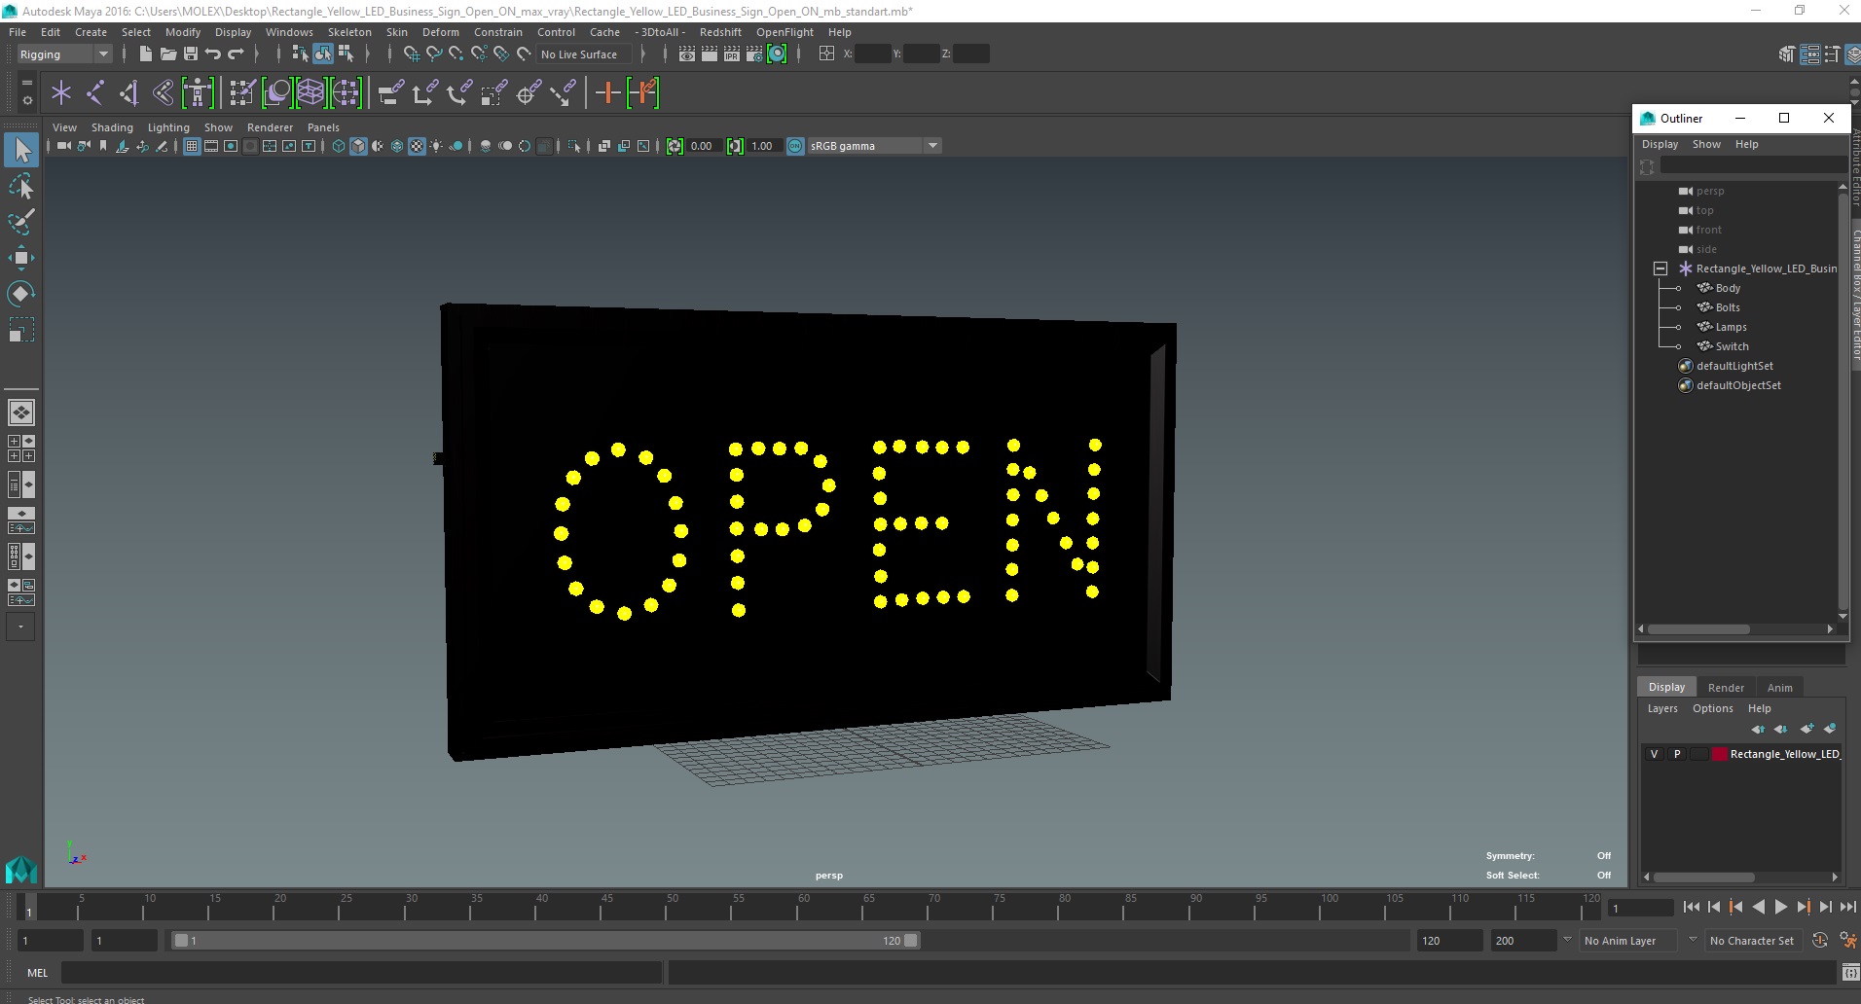The width and height of the screenshot is (1861, 1004).
Task: Toggle the viewport grid icon
Action: tap(192, 146)
